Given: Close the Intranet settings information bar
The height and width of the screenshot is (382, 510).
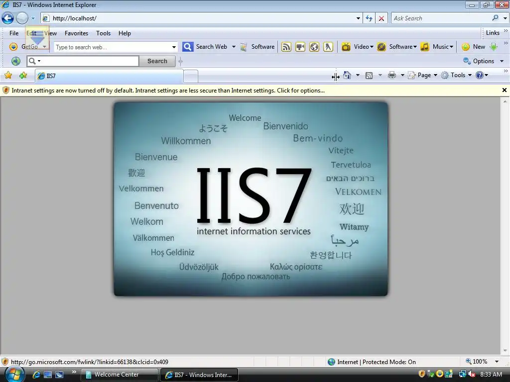Looking at the screenshot, I should tap(504, 91).
